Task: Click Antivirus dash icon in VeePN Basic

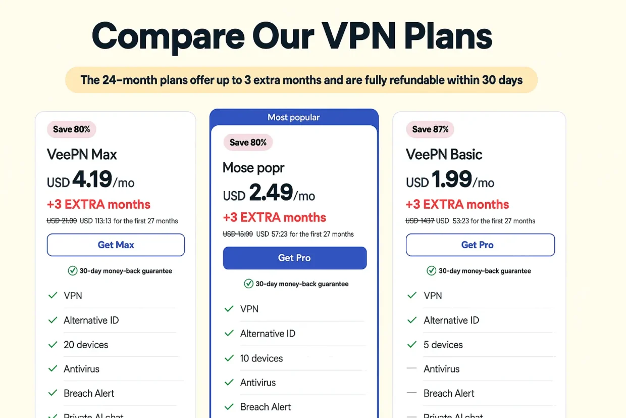Action: click(412, 369)
